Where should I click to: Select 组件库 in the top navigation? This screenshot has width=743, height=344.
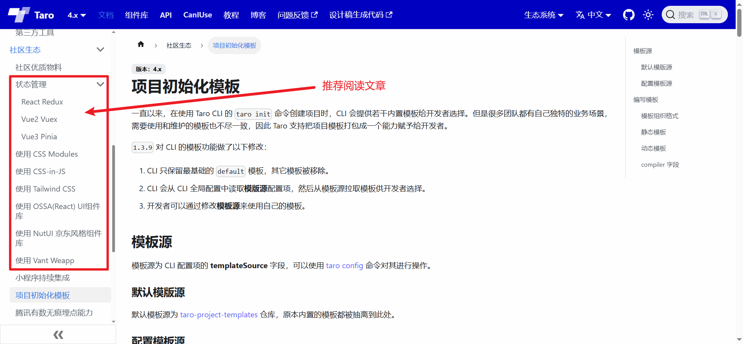(137, 15)
